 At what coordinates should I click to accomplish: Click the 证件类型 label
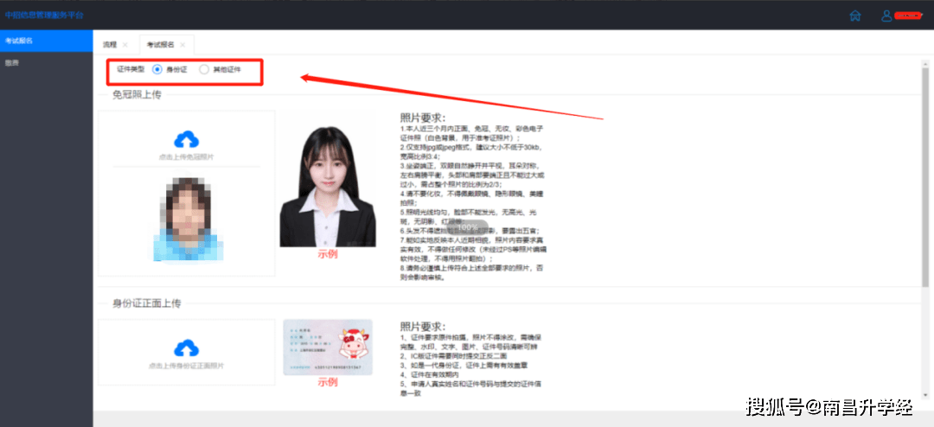(x=131, y=70)
